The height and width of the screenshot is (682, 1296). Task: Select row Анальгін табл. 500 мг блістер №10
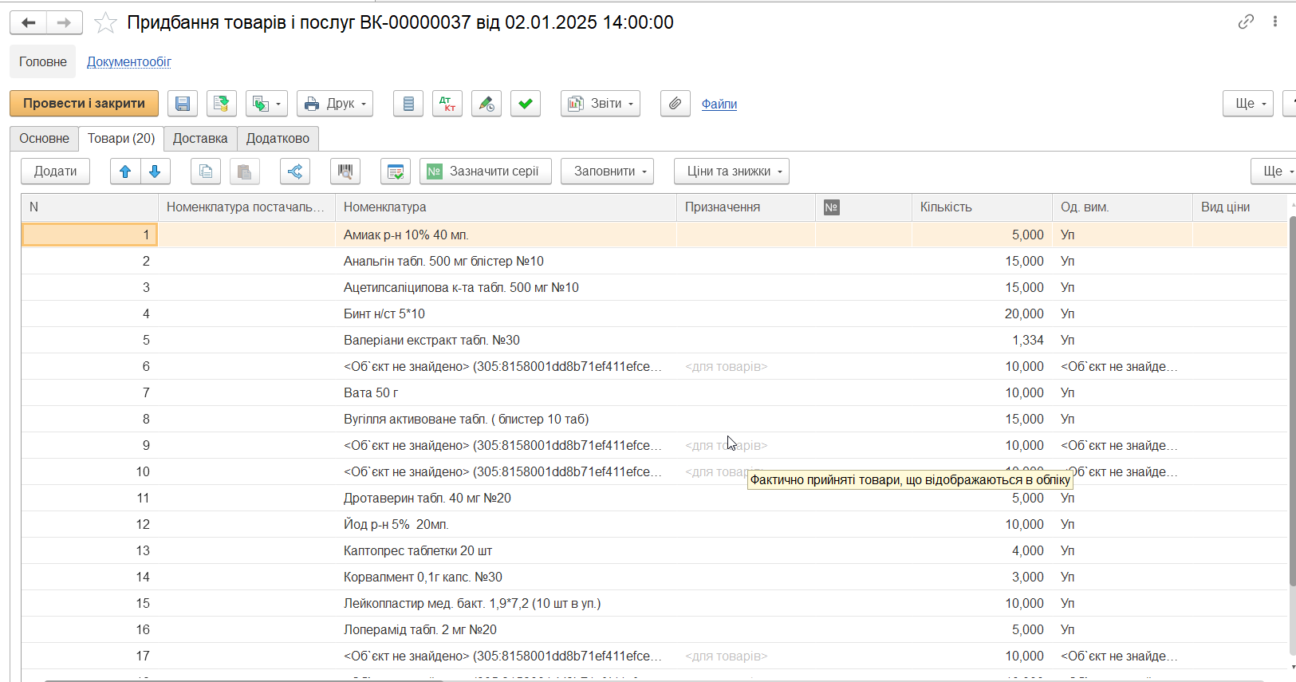[x=654, y=261]
